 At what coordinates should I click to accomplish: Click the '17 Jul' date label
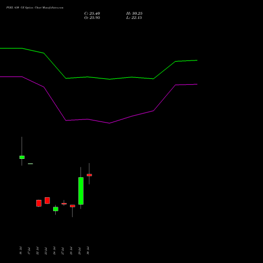[29, 250]
